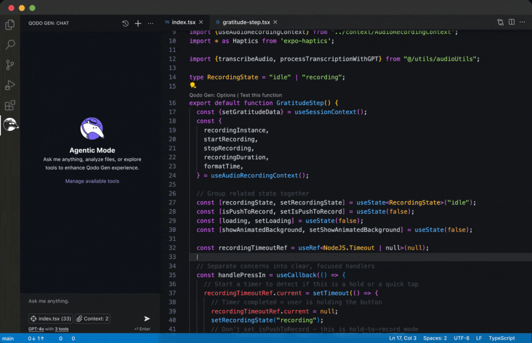Viewport: 532px width, 343px height.
Task: Open the Run and Debug view
Action: coord(9,85)
